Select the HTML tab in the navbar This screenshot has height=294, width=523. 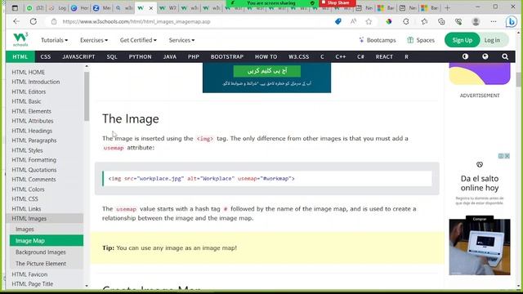click(x=20, y=56)
